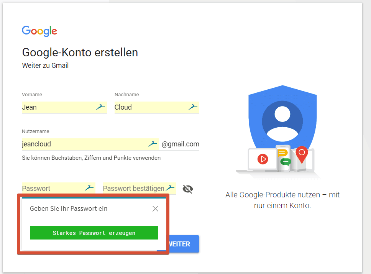Screen dimensions: 371x274
Task: Click the password manager icon in Vorname field
Action: (x=100, y=107)
